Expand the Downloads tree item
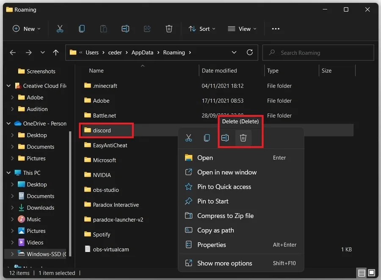Viewport: 381px width, 280px height. (12, 208)
